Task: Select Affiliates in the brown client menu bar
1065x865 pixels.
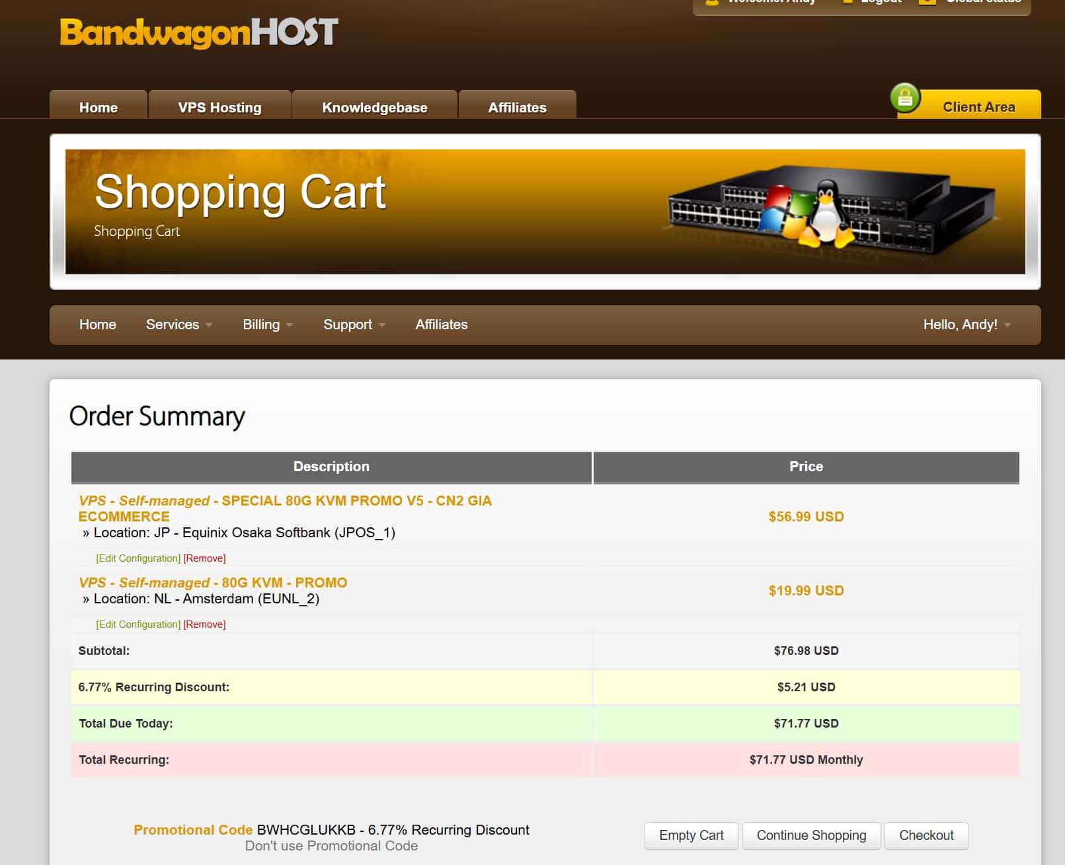Action: click(442, 324)
